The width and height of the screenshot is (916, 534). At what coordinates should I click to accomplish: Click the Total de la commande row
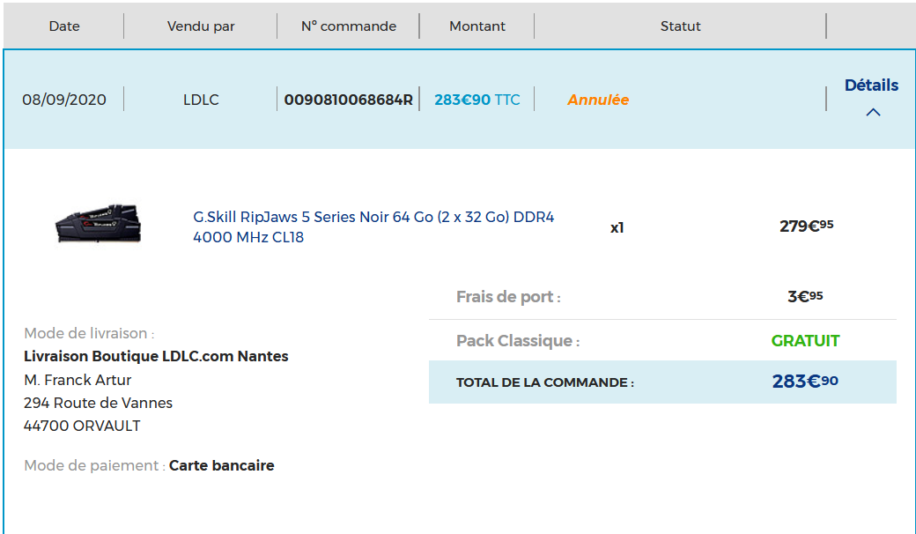point(662,382)
